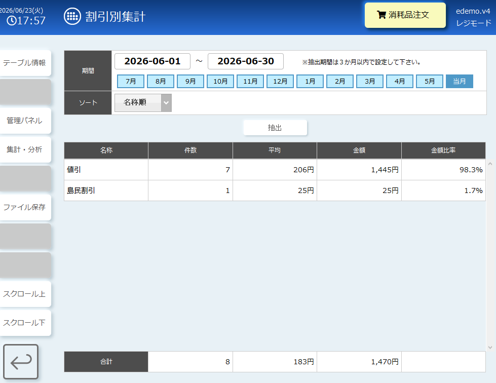Click the back arrow return button
The image size is (496, 383).
tap(21, 362)
